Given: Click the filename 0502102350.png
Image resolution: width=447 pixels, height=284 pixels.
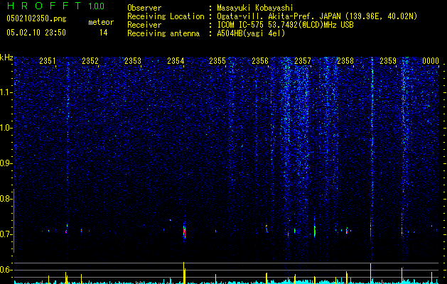Looking at the screenshot, I should (36, 18).
